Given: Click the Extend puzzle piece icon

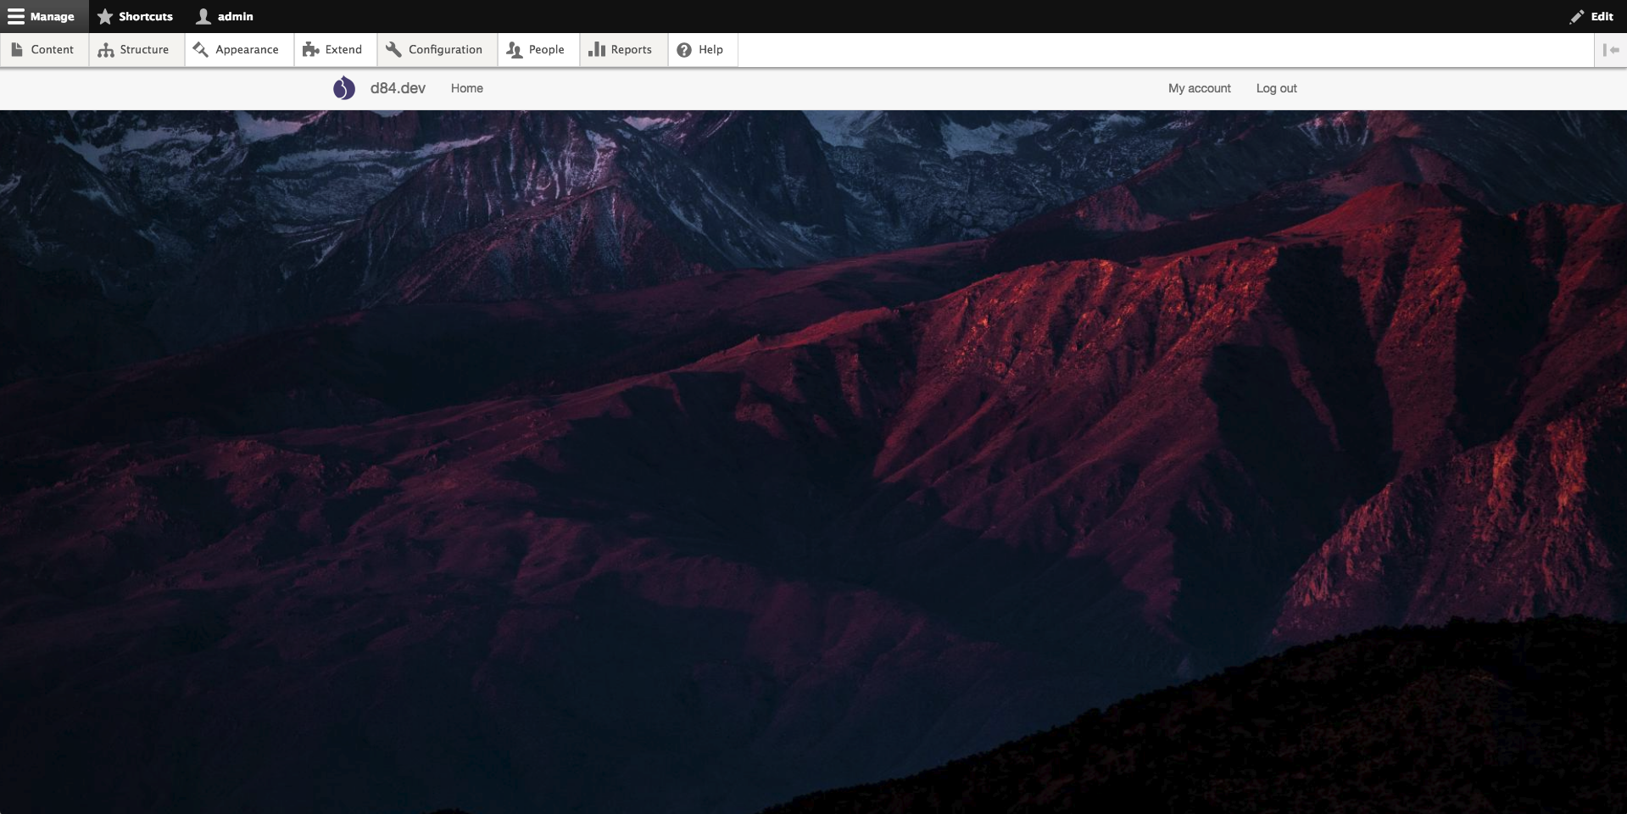Looking at the screenshot, I should (311, 50).
